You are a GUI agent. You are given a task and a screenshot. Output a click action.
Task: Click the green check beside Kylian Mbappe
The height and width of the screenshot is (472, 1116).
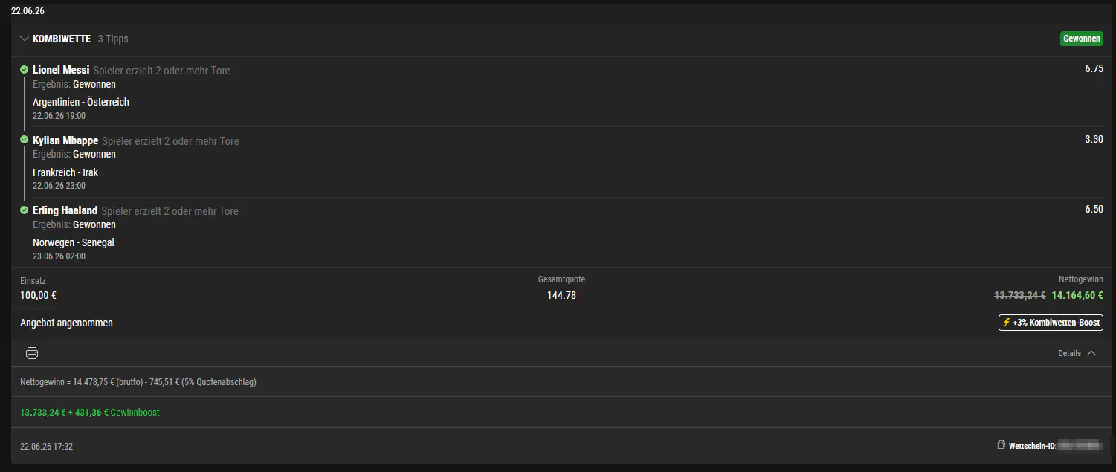[x=25, y=140]
